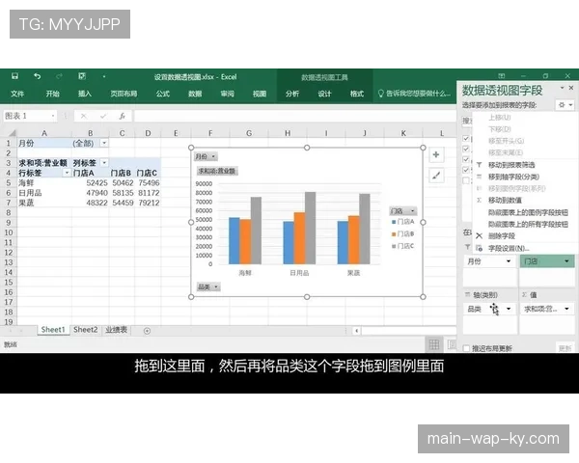
Task: Toggle the fourth checked field checkbox
Action: pos(466,170)
